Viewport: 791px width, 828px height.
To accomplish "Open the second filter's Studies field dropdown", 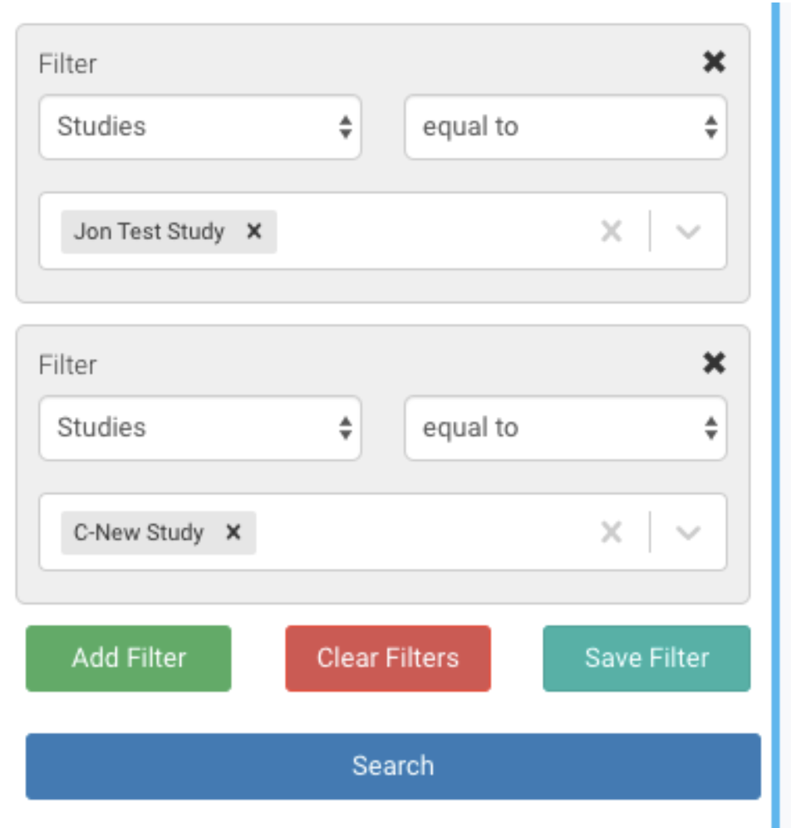I will (199, 428).
